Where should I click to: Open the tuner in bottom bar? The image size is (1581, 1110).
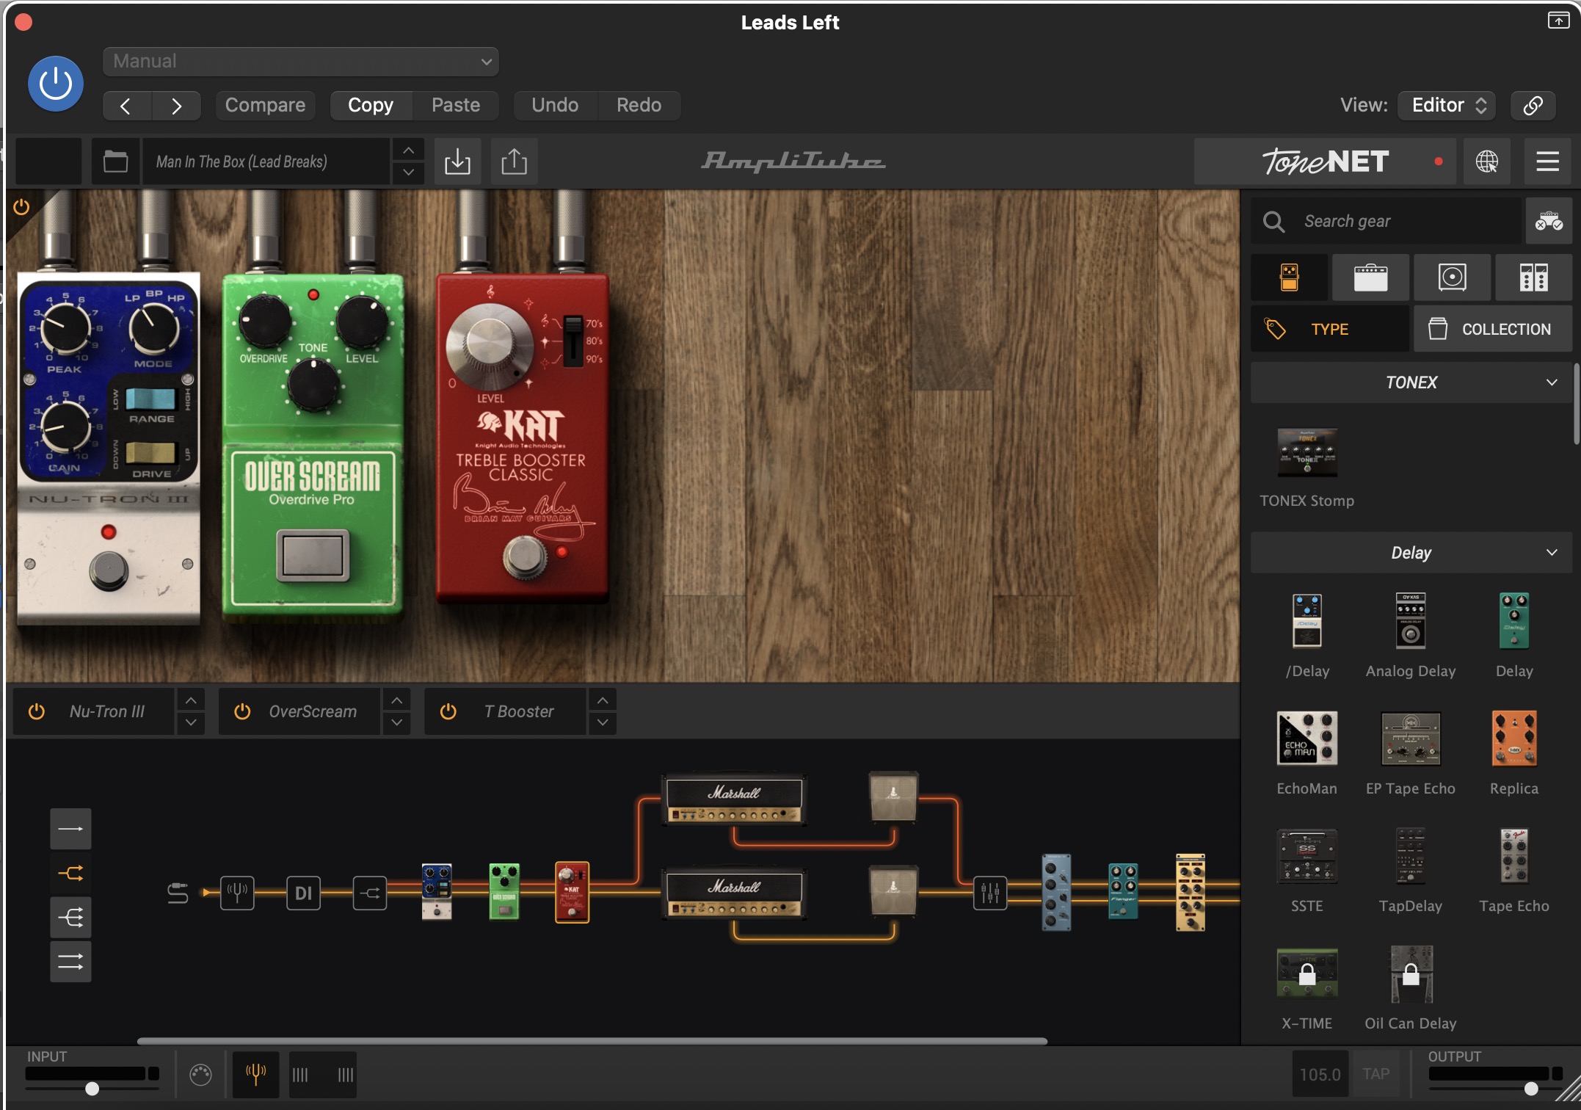255,1075
